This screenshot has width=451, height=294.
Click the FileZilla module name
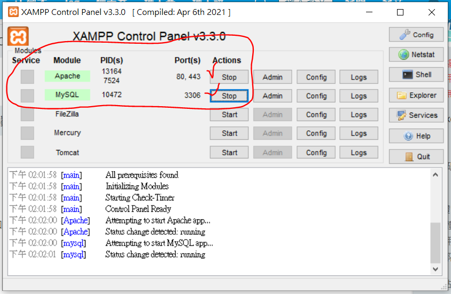coord(67,114)
